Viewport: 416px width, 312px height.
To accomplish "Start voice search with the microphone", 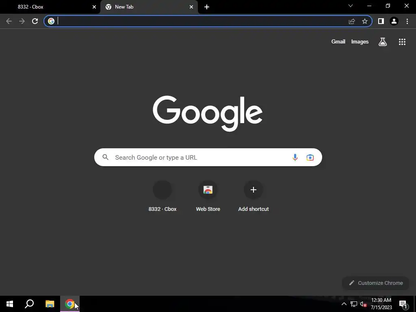I will pos(295,157).
